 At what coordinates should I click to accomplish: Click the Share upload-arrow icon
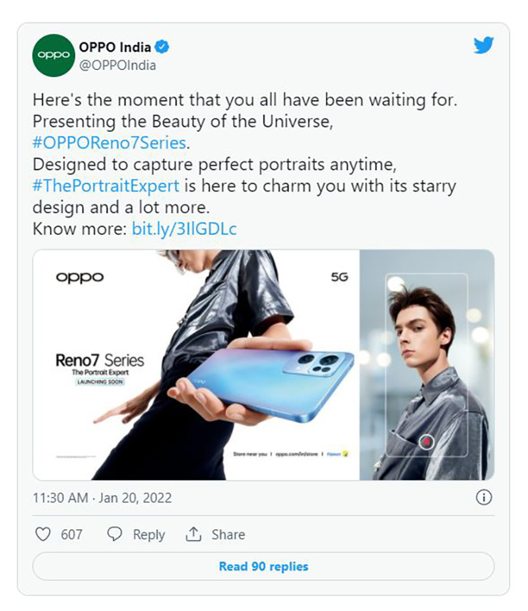193,534
